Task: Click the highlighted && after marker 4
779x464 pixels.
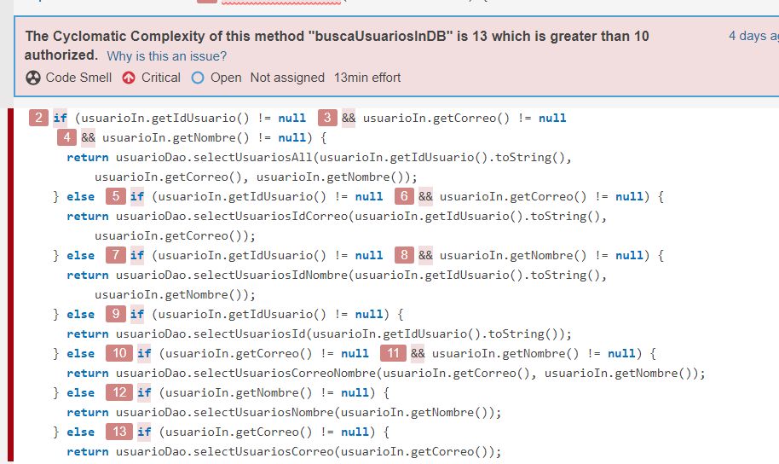Action: pyautogui.click(x=88, y=137)
